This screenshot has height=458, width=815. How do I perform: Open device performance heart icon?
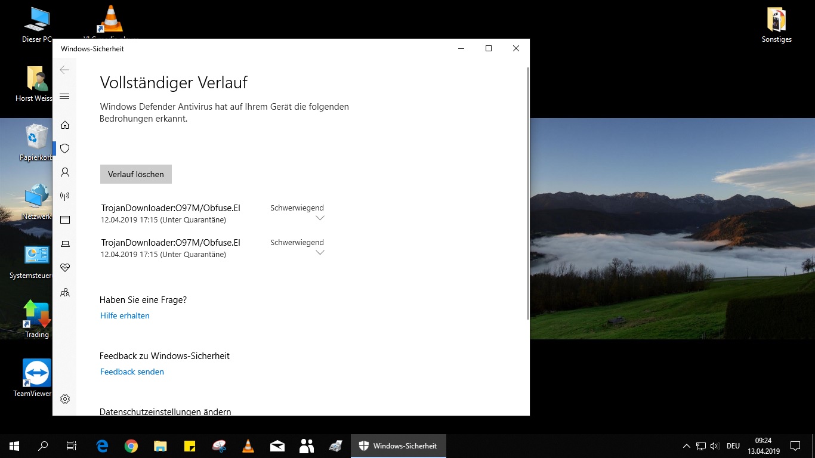pyautogui.click(x=65, y=268)
